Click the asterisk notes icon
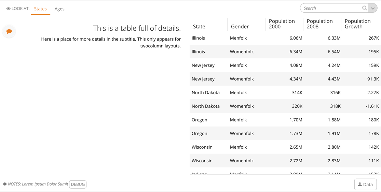 point(5,184)
